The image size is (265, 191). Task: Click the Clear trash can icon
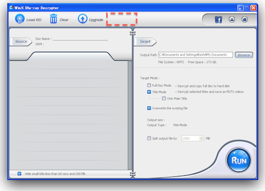coord(53,19)
